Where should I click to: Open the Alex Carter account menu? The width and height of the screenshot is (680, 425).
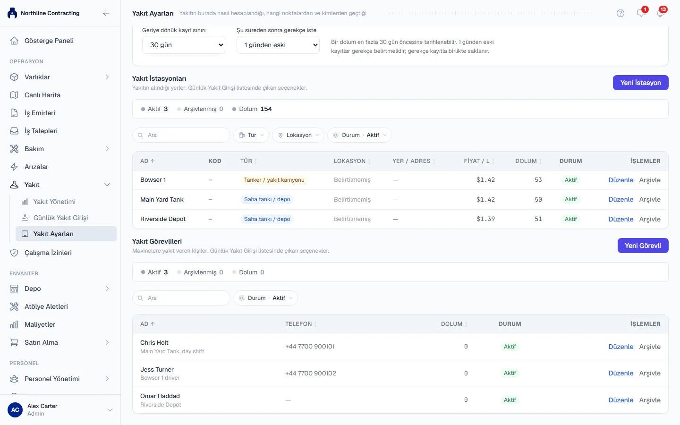click(x=60, y=410)
